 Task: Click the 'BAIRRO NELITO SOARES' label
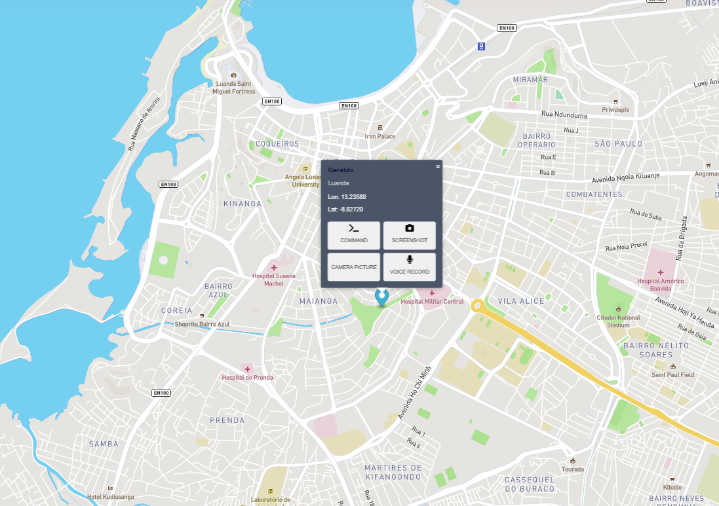coord(655,350)
